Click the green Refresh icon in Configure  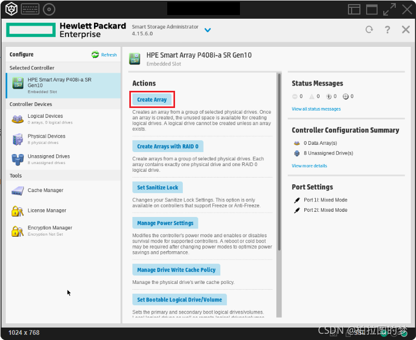coord(95,55)
